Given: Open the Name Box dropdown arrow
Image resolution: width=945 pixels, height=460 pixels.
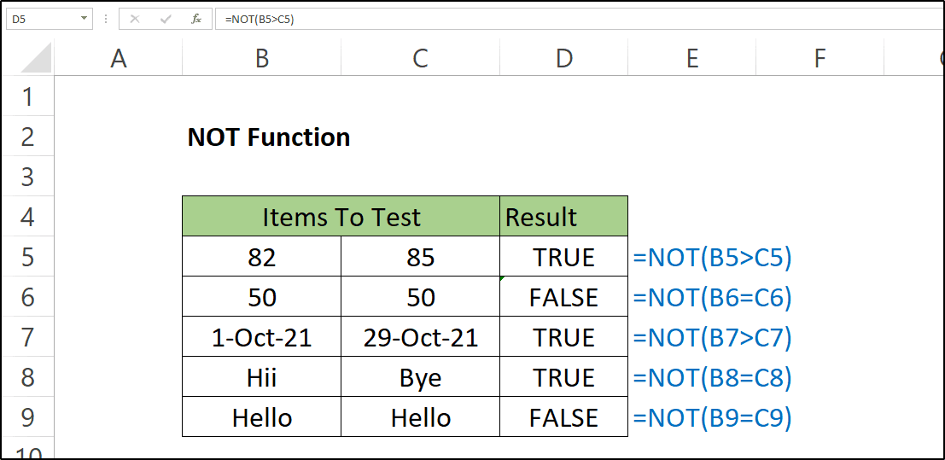Looking at the screenshot, I should pos(84,20).
